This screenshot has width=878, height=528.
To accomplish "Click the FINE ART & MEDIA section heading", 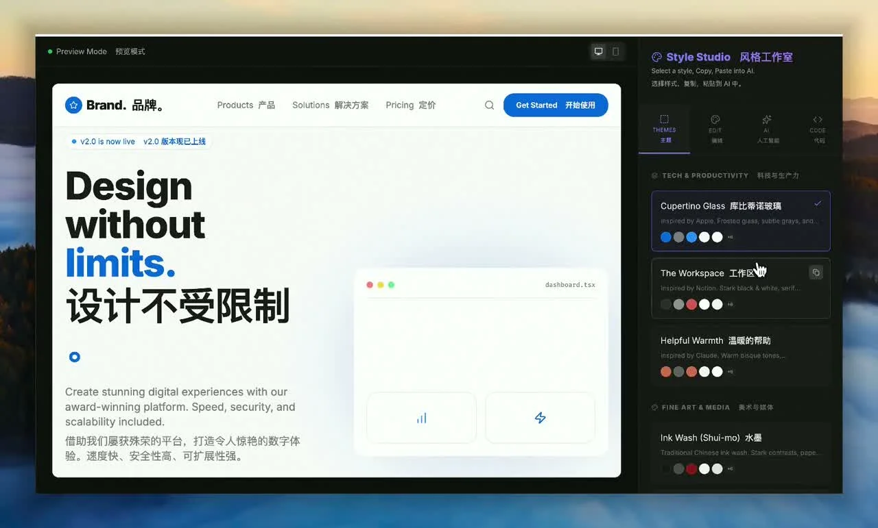I will 696,407.
